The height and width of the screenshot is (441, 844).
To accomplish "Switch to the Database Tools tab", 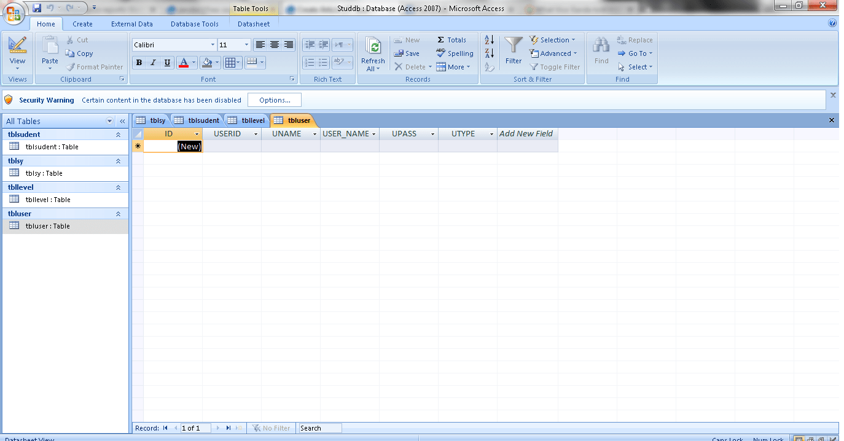I will click(195, 24).
